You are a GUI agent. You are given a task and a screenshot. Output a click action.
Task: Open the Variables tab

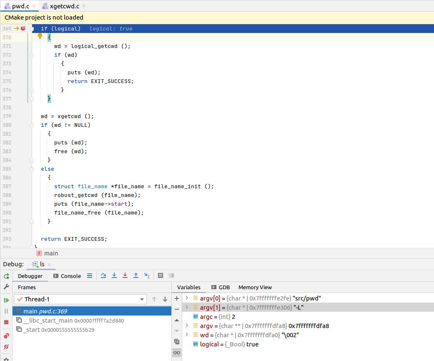pyautogui.click(x=189, y=287)
